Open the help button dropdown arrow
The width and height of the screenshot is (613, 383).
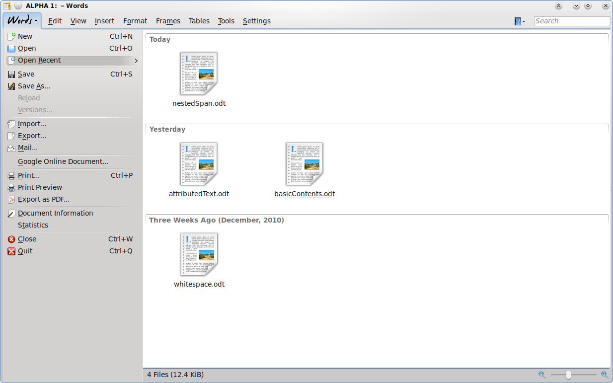524,21
